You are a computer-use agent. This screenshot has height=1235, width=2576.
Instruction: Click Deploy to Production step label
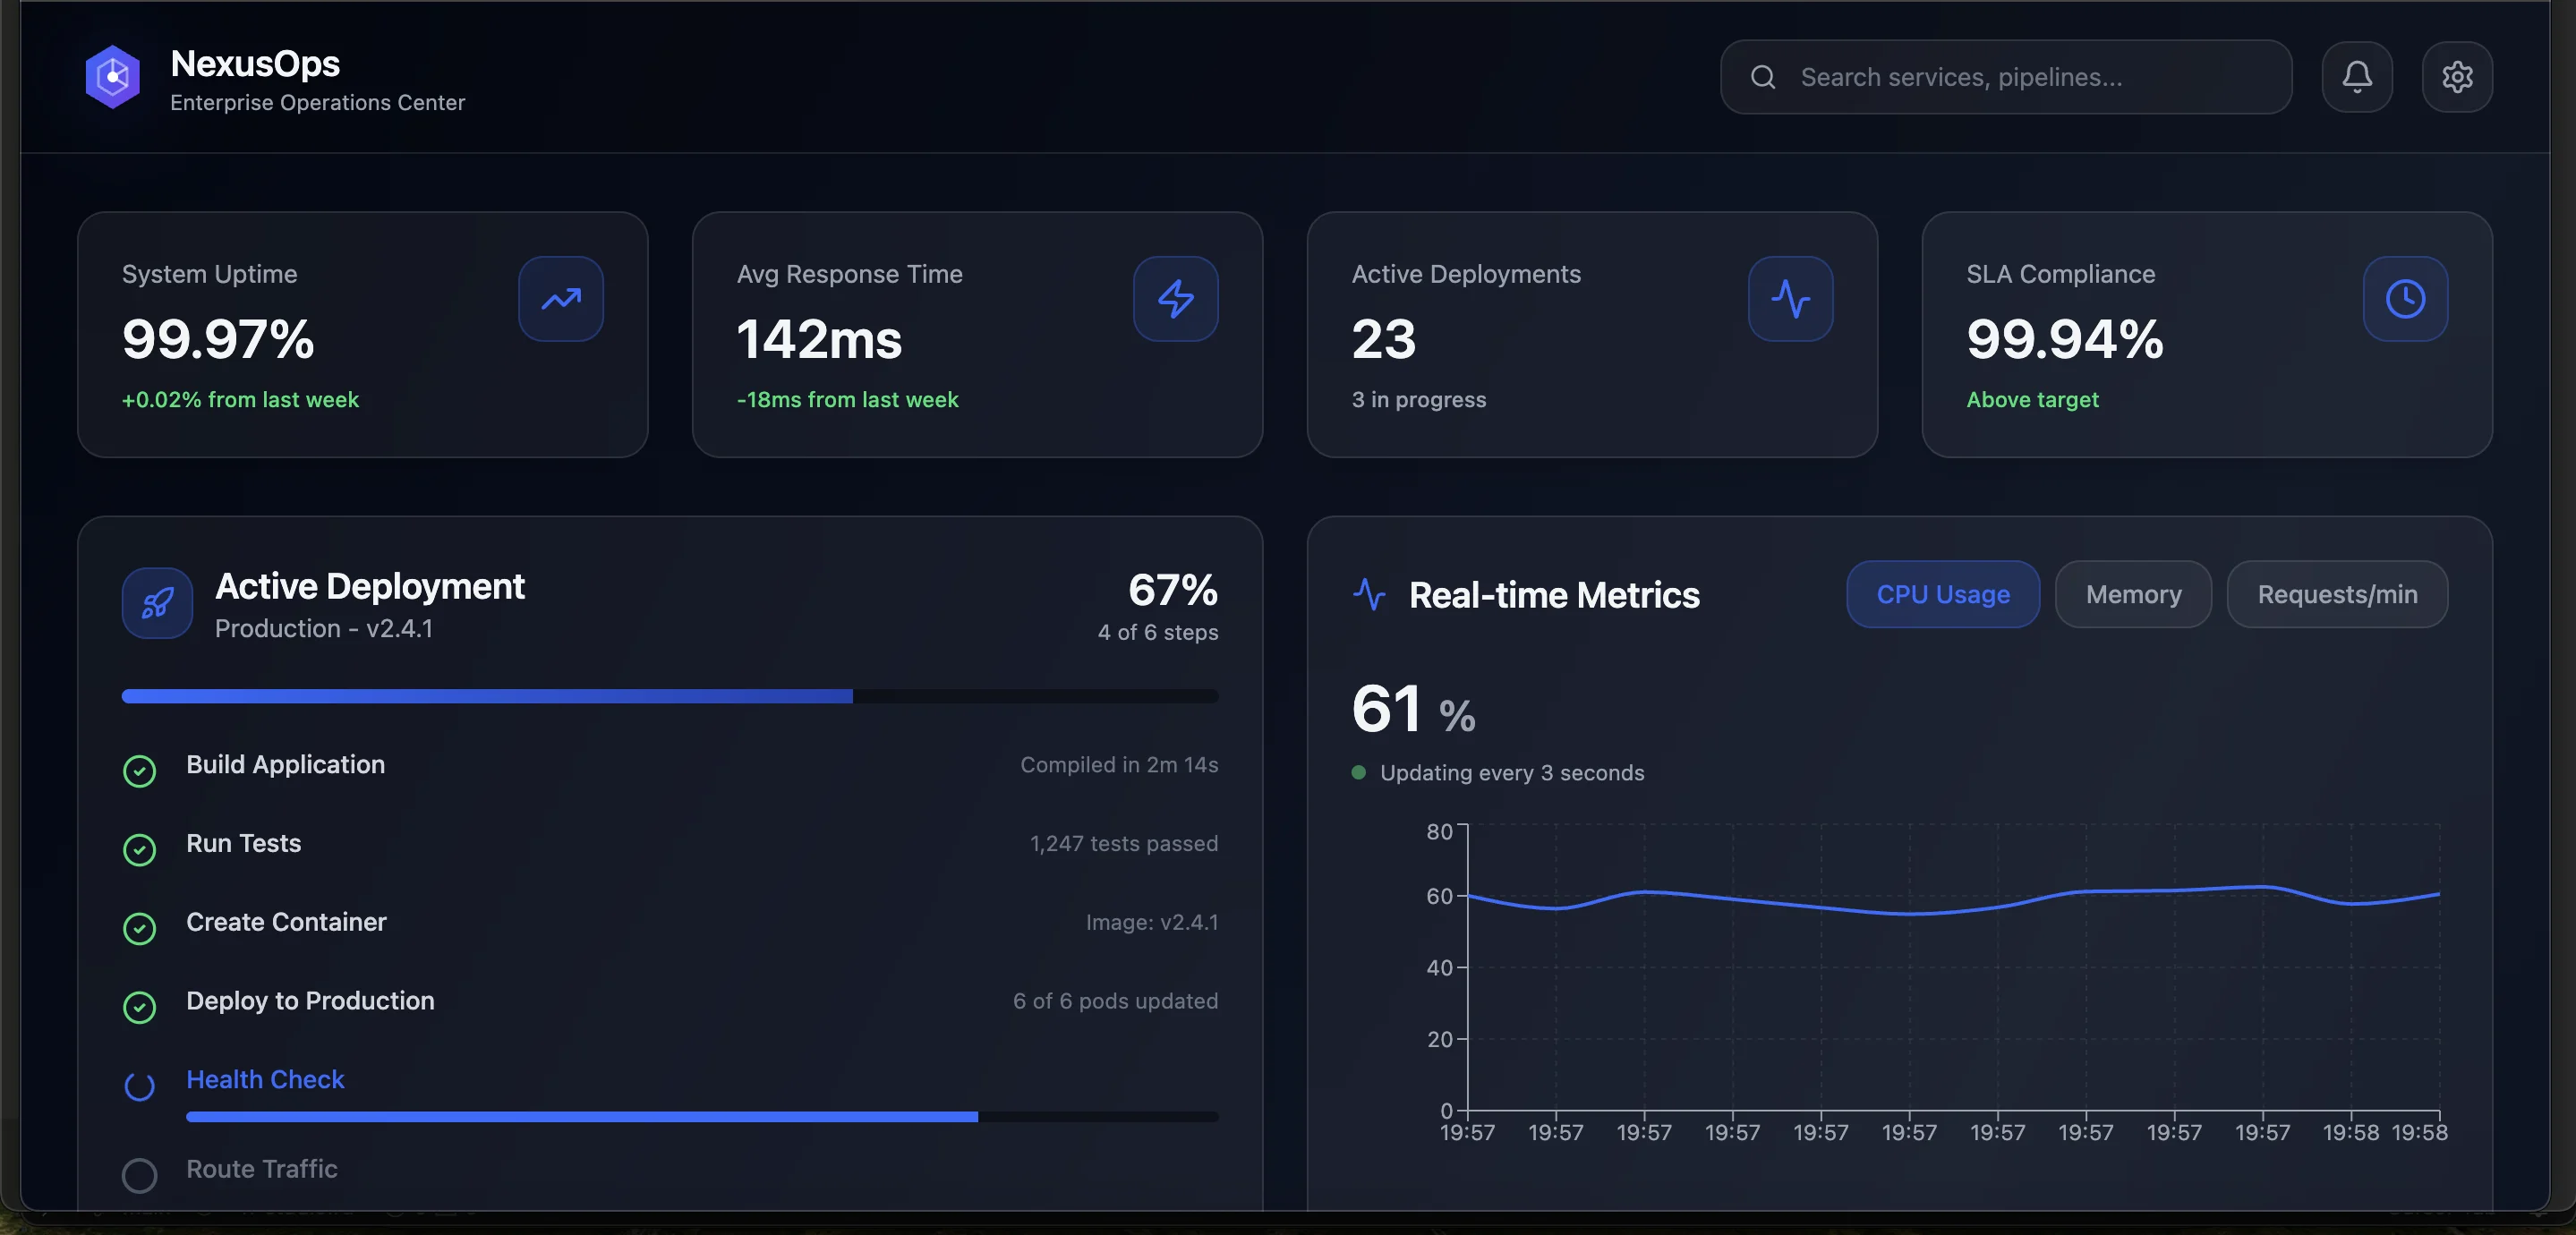[x=310, y=1001]
